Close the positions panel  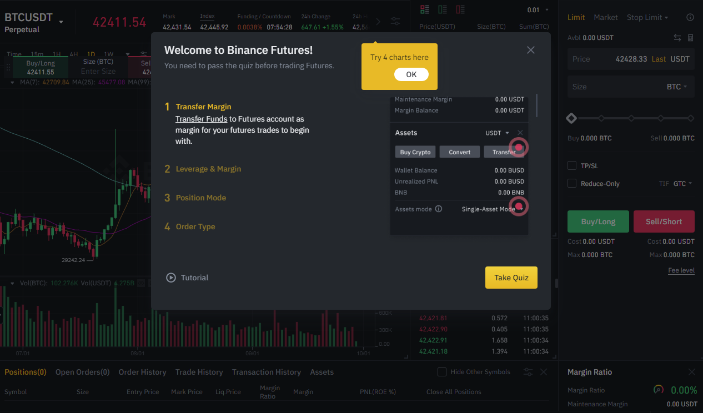coord(544,372)
